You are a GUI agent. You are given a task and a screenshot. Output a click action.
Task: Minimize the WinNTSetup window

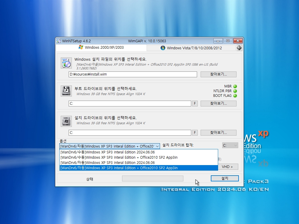pos(218,41)
